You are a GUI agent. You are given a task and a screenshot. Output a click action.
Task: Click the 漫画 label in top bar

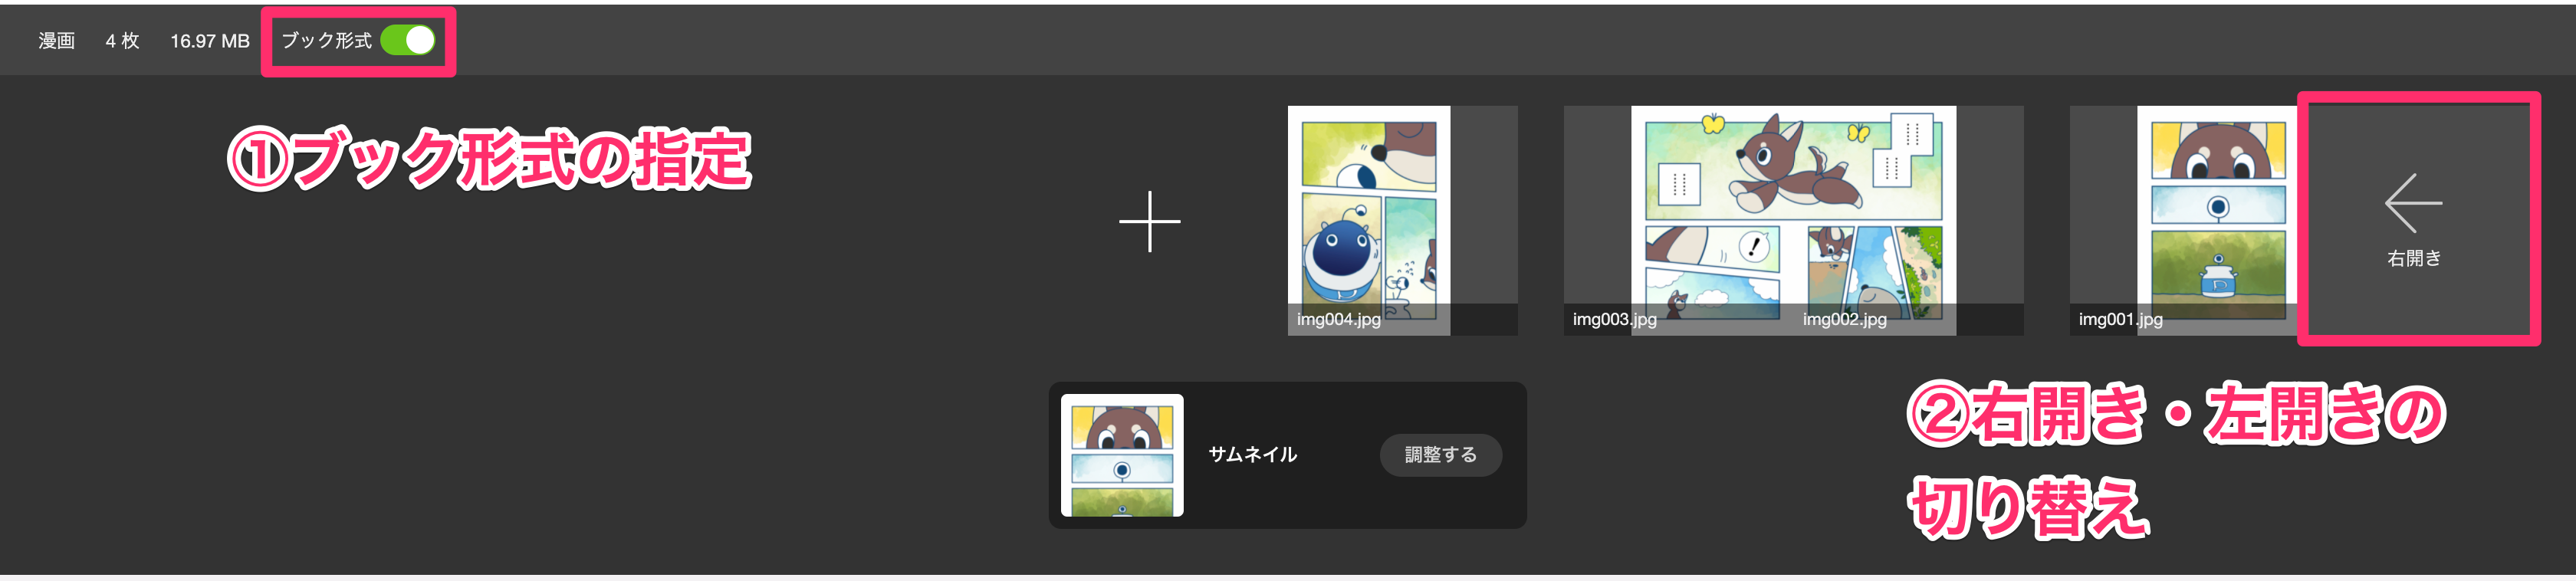coord(57,41)
